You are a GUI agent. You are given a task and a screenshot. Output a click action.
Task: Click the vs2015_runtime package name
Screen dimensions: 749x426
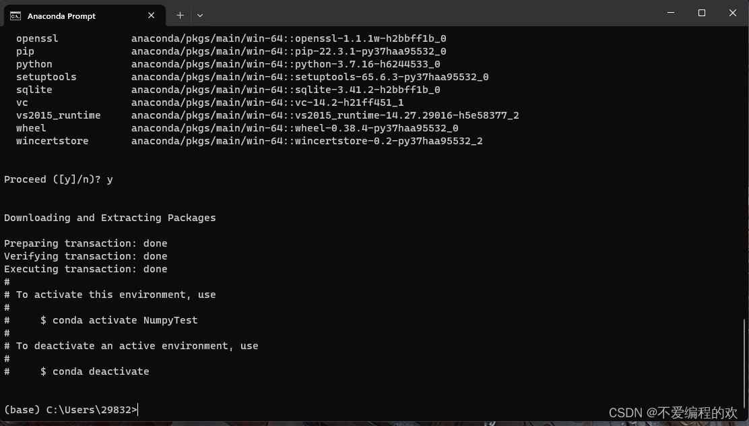pos(59,115)
